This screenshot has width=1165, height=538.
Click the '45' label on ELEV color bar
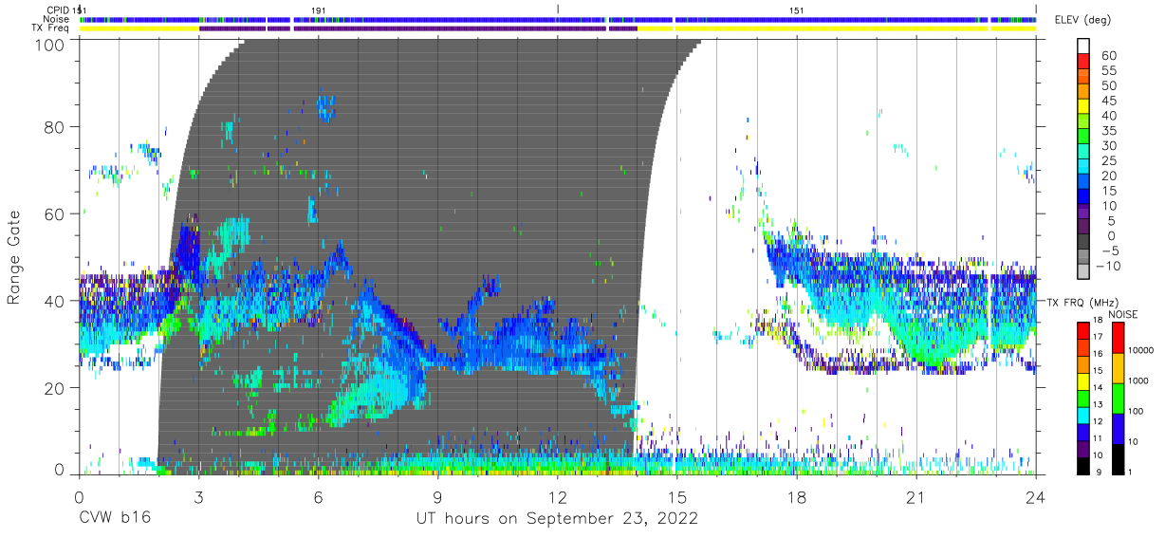1109,101
